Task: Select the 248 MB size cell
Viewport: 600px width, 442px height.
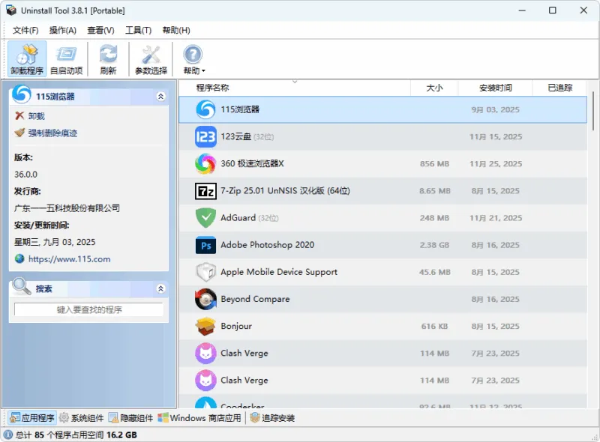Action: pyautogui.click(x=434, y=218)
